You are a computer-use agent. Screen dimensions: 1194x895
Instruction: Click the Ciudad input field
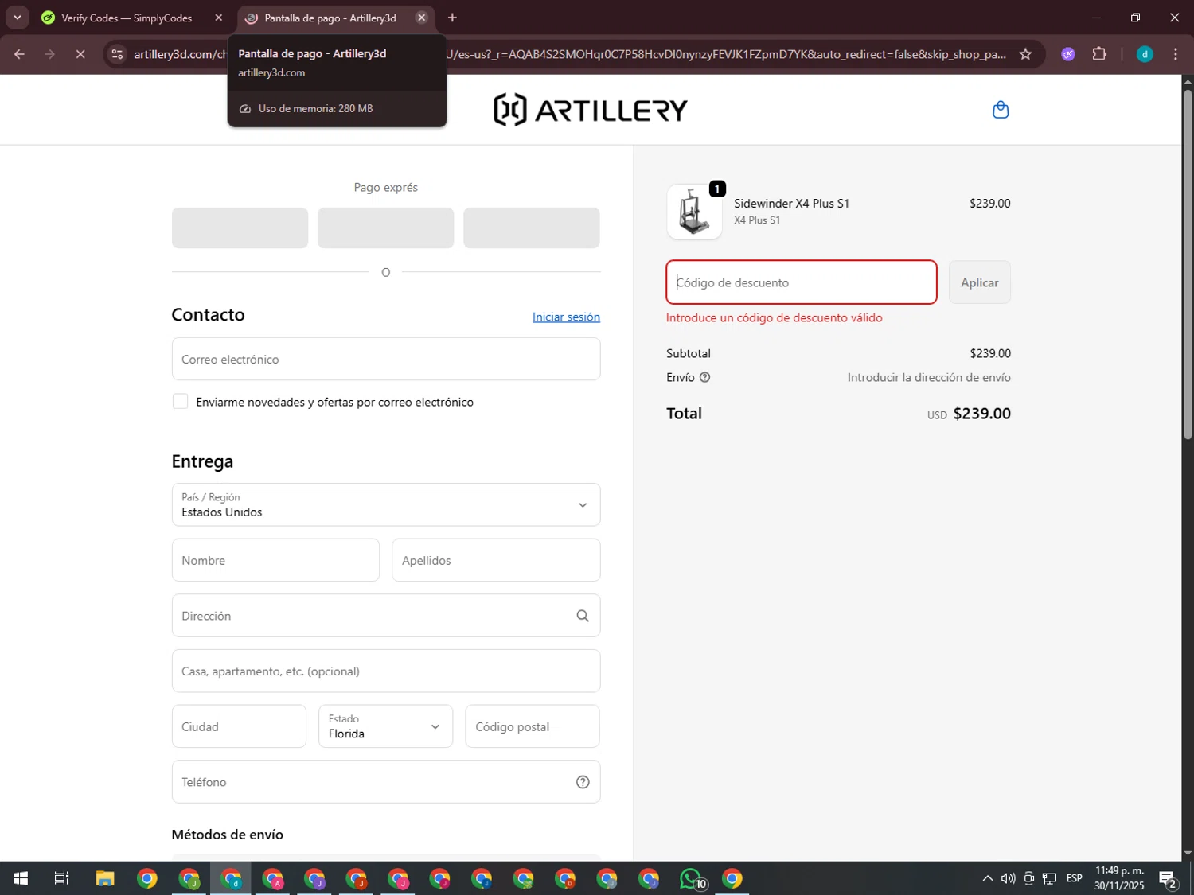pos(239,726)
